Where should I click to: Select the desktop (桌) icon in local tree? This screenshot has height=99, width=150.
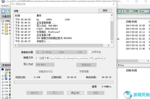click(6, 79)
